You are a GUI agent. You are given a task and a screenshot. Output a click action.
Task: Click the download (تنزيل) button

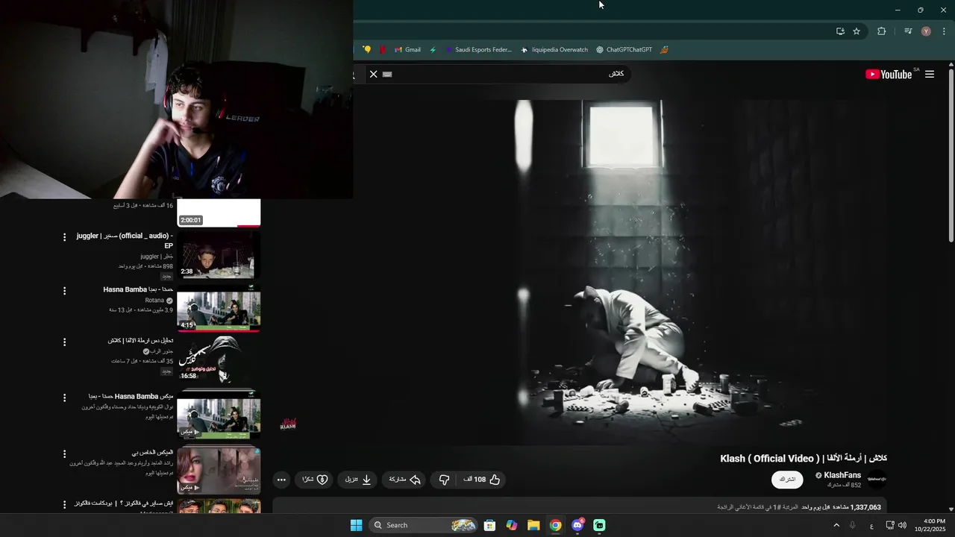click(x=358, y=480)
